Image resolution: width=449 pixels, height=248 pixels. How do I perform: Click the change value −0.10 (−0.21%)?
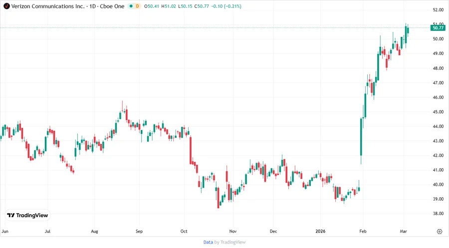tap(226, 6)
